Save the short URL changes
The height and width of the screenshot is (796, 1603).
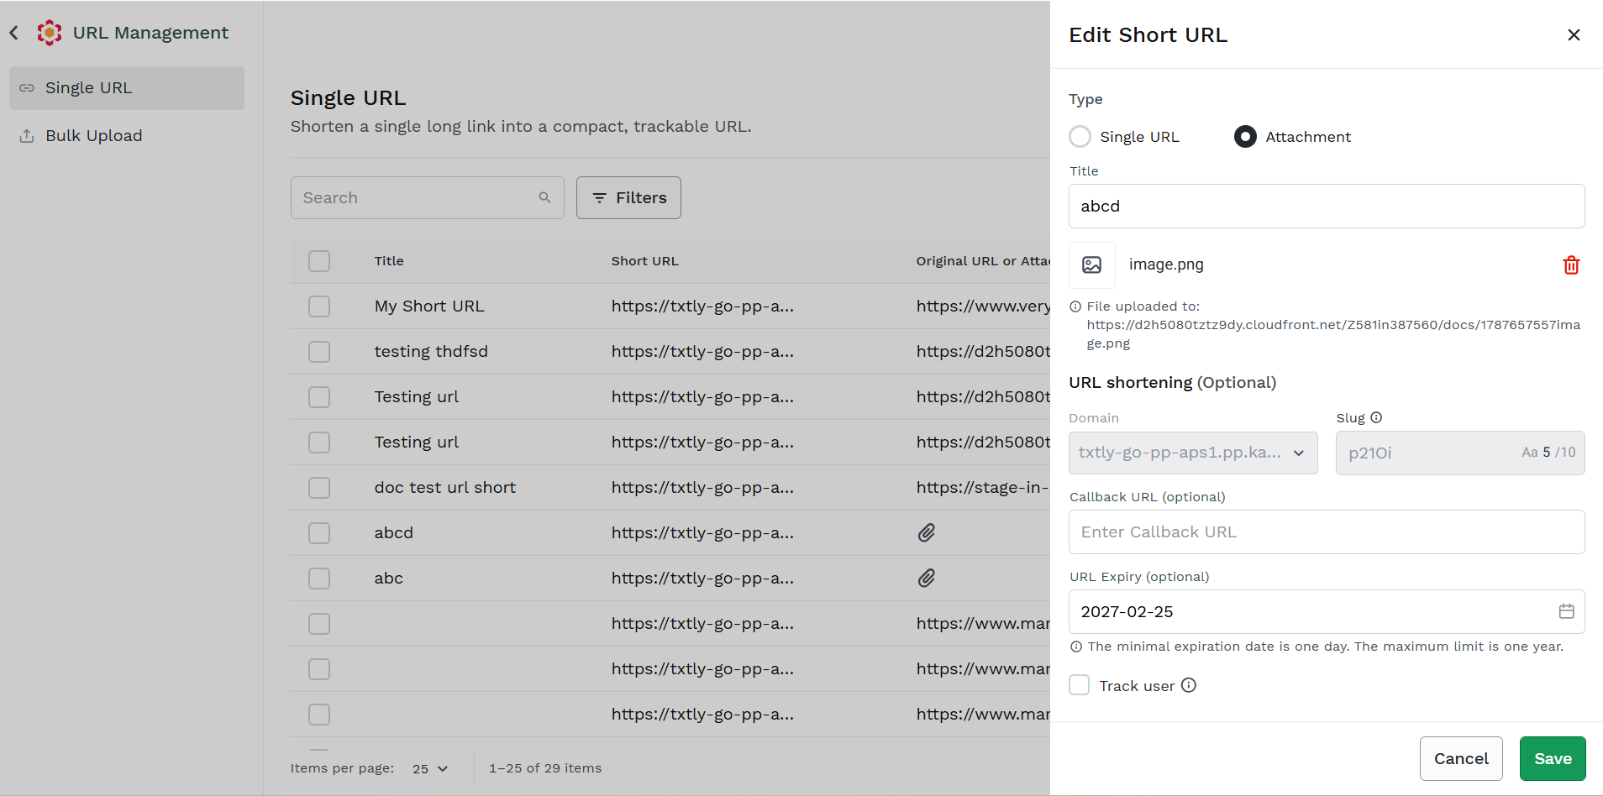click(x=1553, y=758)
